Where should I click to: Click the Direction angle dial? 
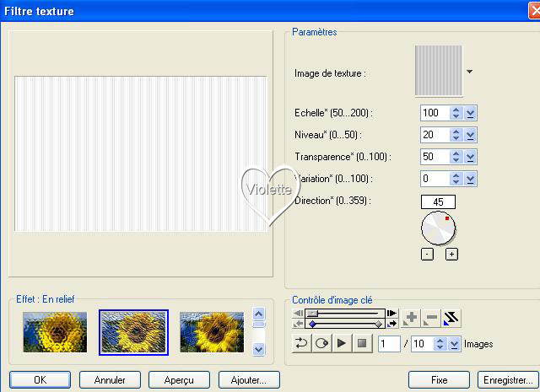(x=438, y=228)
